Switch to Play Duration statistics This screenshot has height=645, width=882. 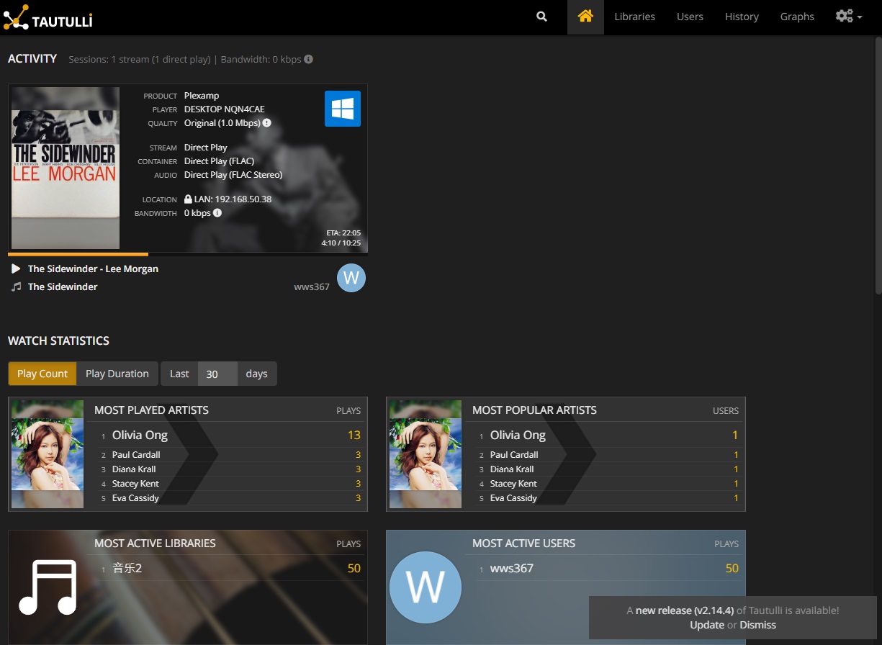[x=117, y=374]
